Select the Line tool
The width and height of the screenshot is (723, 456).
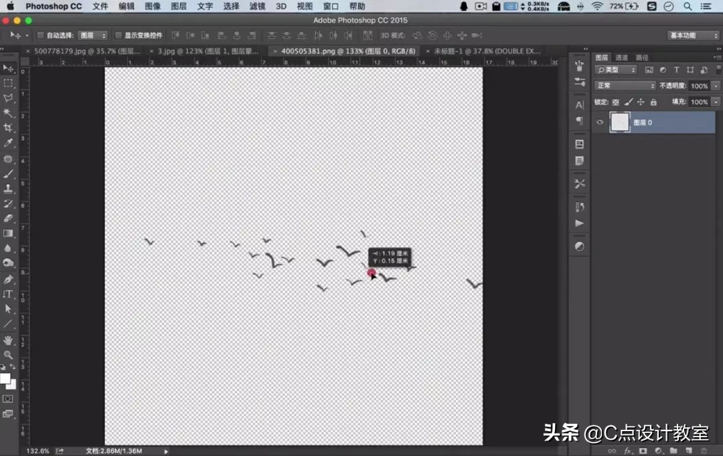click(x=8, y=323)
